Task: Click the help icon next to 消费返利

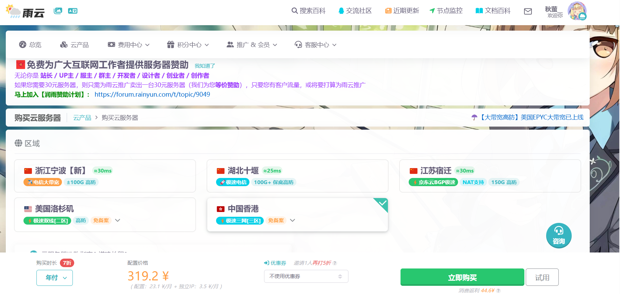Action: (x=499, y=291)
